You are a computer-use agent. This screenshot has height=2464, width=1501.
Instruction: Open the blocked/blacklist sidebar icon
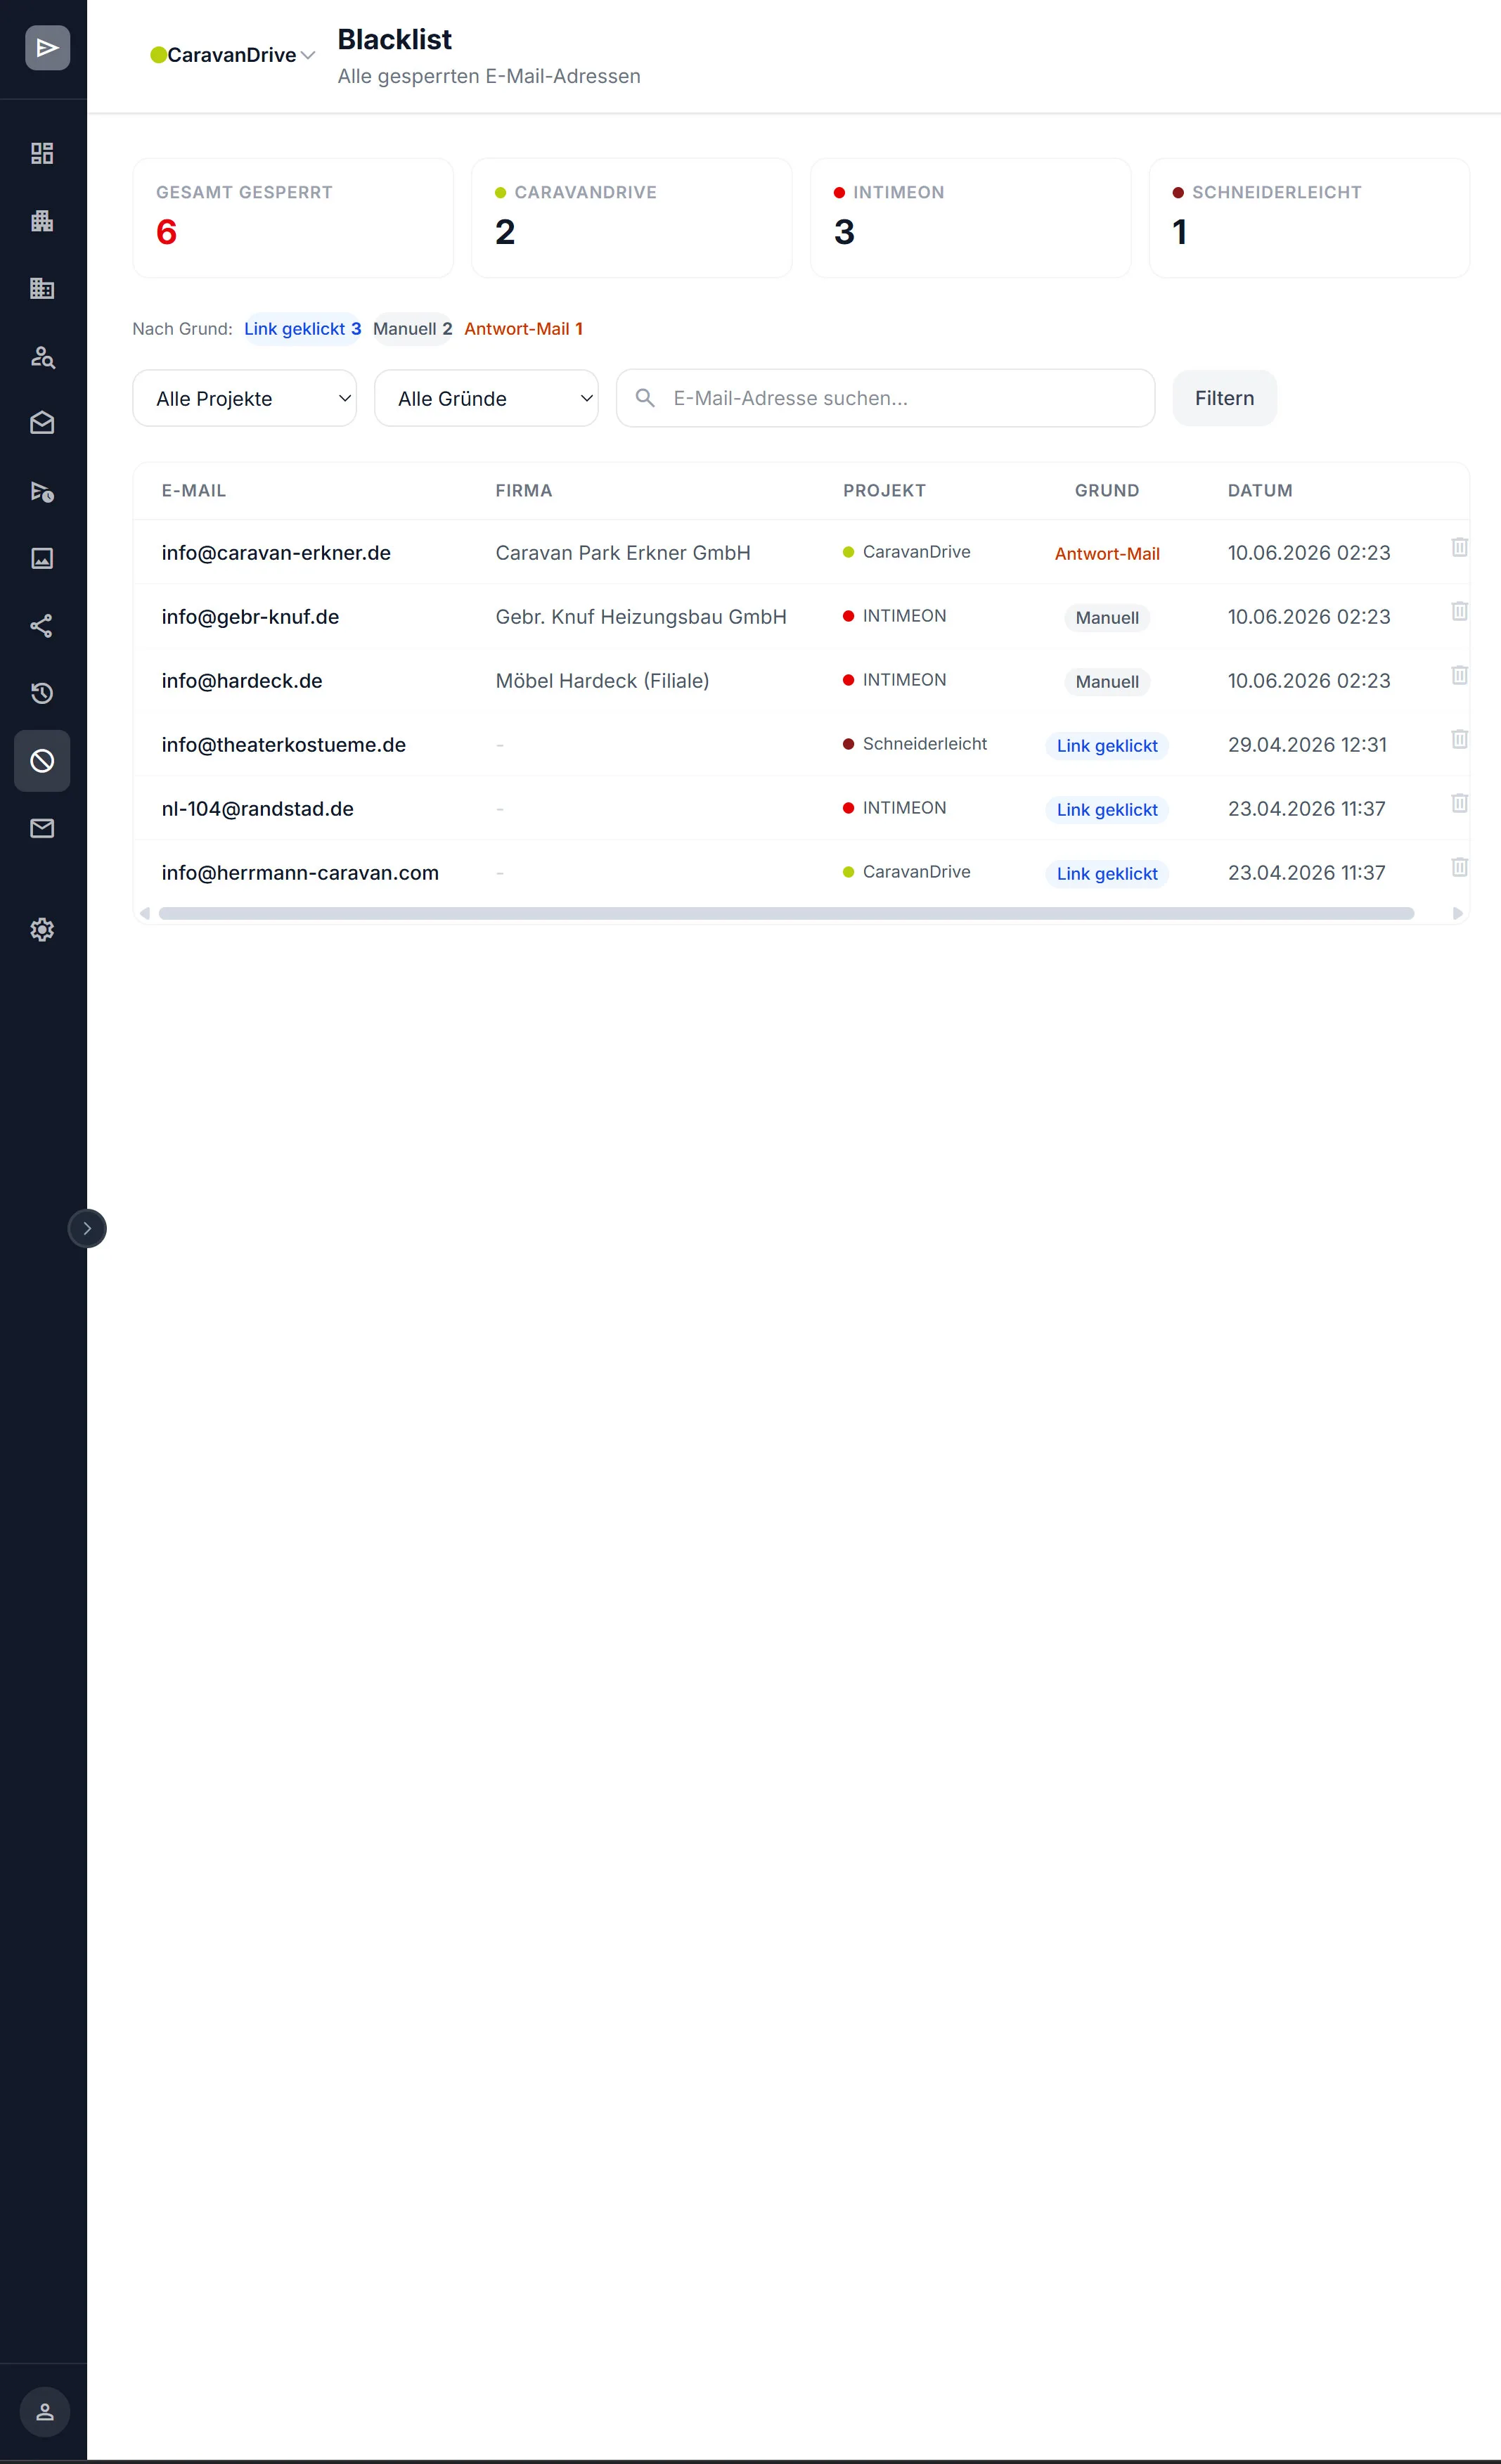click(x=42, y=761)
